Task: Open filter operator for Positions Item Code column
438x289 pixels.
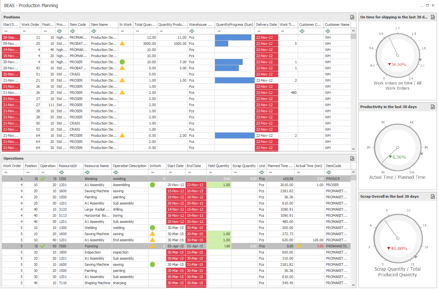Action: point(73,31)
